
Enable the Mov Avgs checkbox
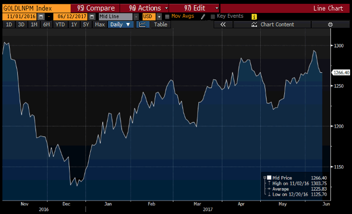[x=167, y=16]
